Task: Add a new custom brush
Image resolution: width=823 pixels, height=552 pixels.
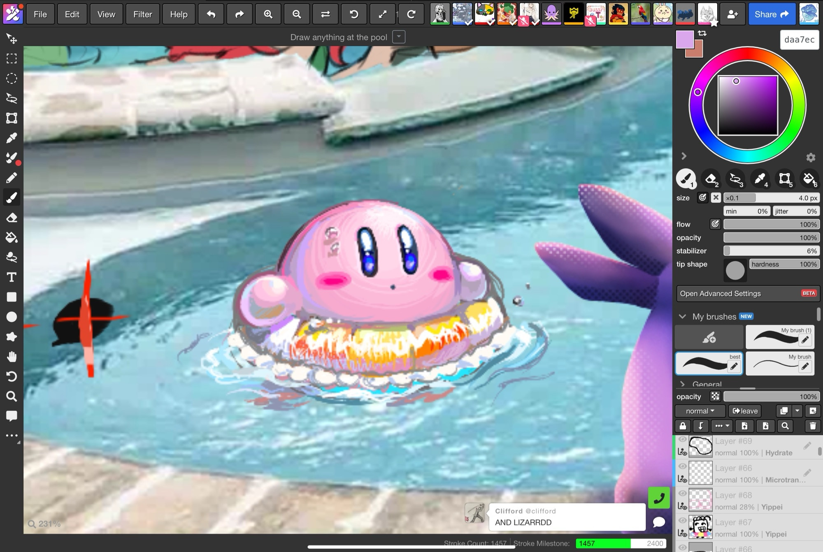Action: pos(709,338)
